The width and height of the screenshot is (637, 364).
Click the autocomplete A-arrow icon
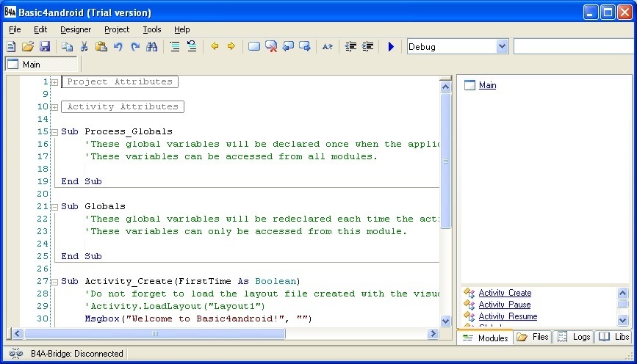328,47
